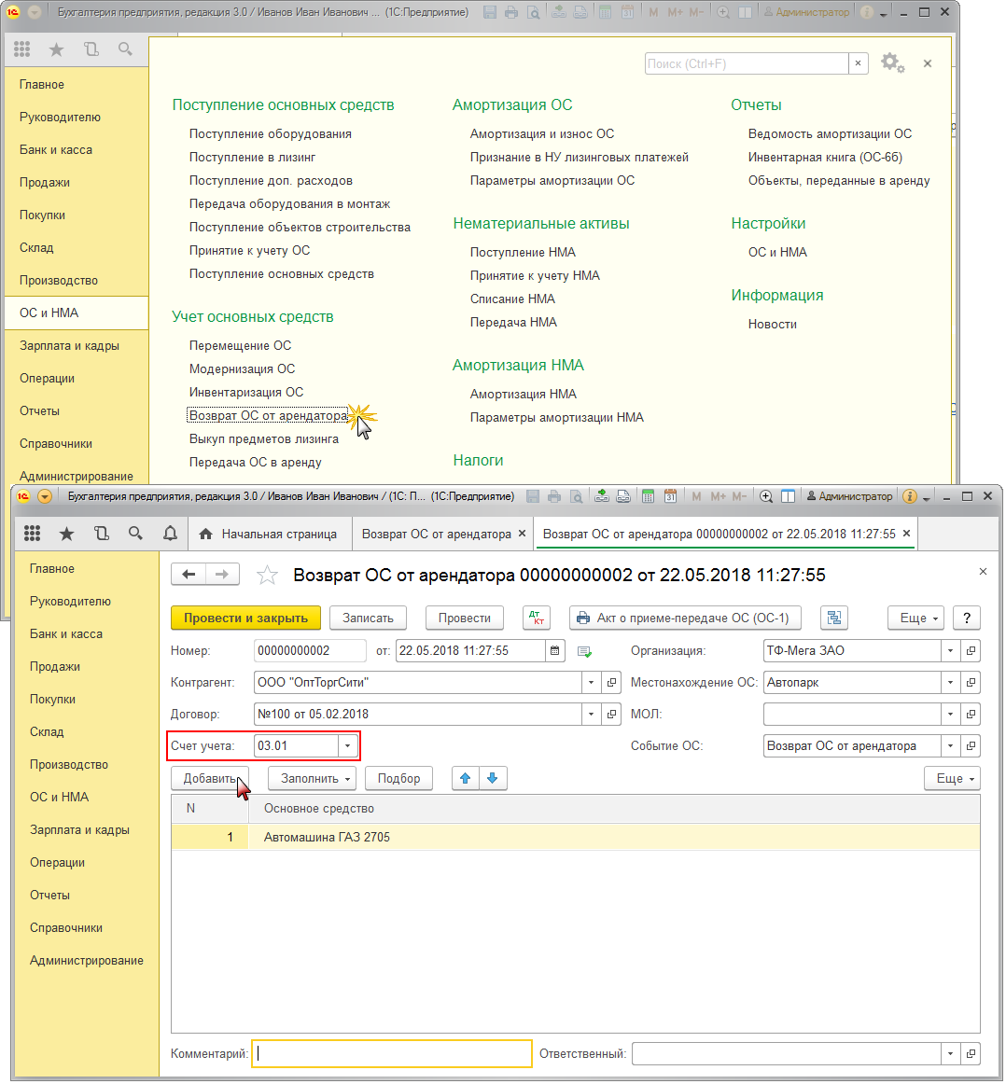The width and height of the screenshot is (1006, 1084).
Task: Expand Событие ОС dropdown
Action: pos(951,746)
